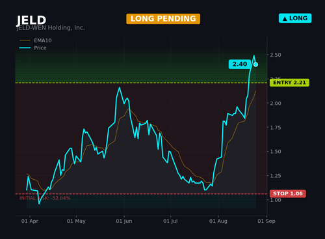
Task: Click the STOP 1.06 price label
Action: pos(288,193)
